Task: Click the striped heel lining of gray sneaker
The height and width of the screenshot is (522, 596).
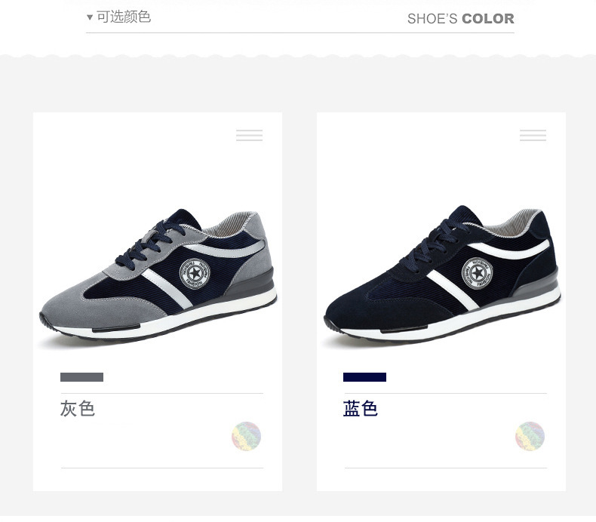Action: coord(228,225)
